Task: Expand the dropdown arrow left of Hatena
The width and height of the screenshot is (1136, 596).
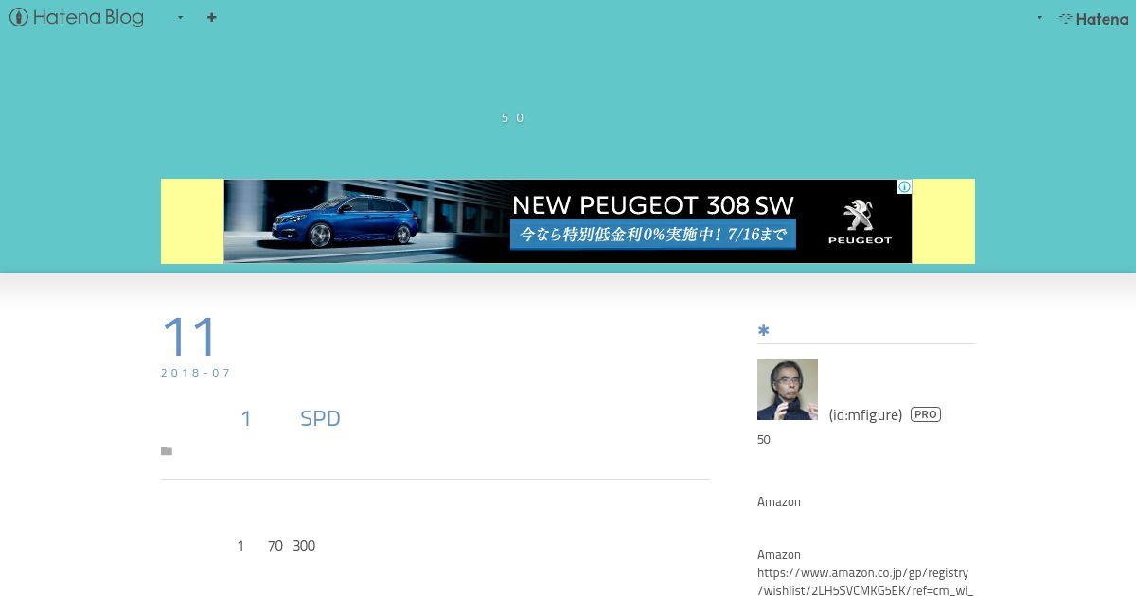Action: tap(1039, 17)
